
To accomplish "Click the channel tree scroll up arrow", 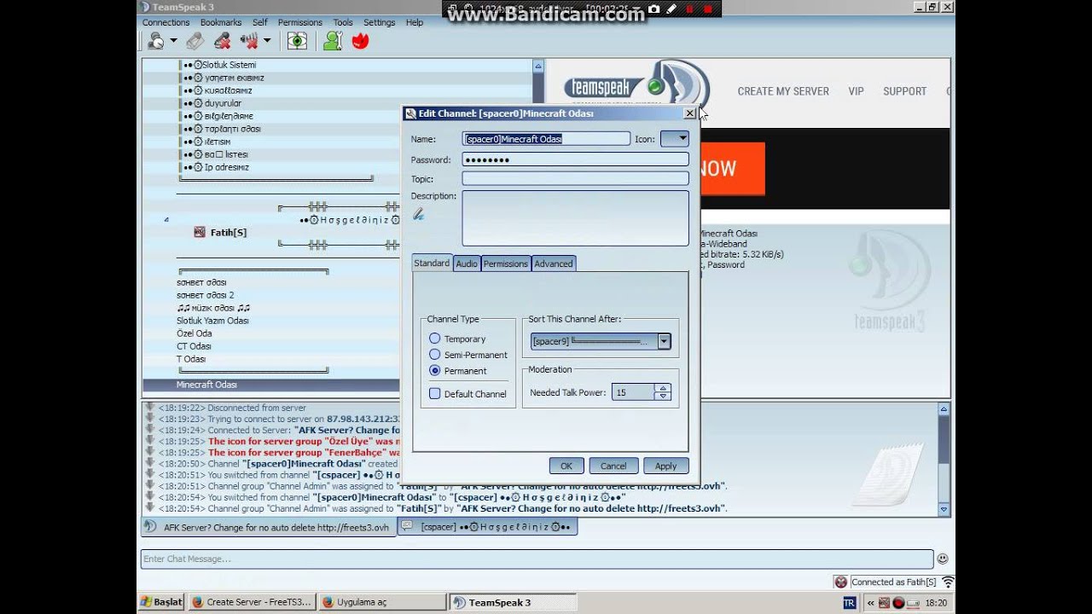I will click(x=537, y=66).
